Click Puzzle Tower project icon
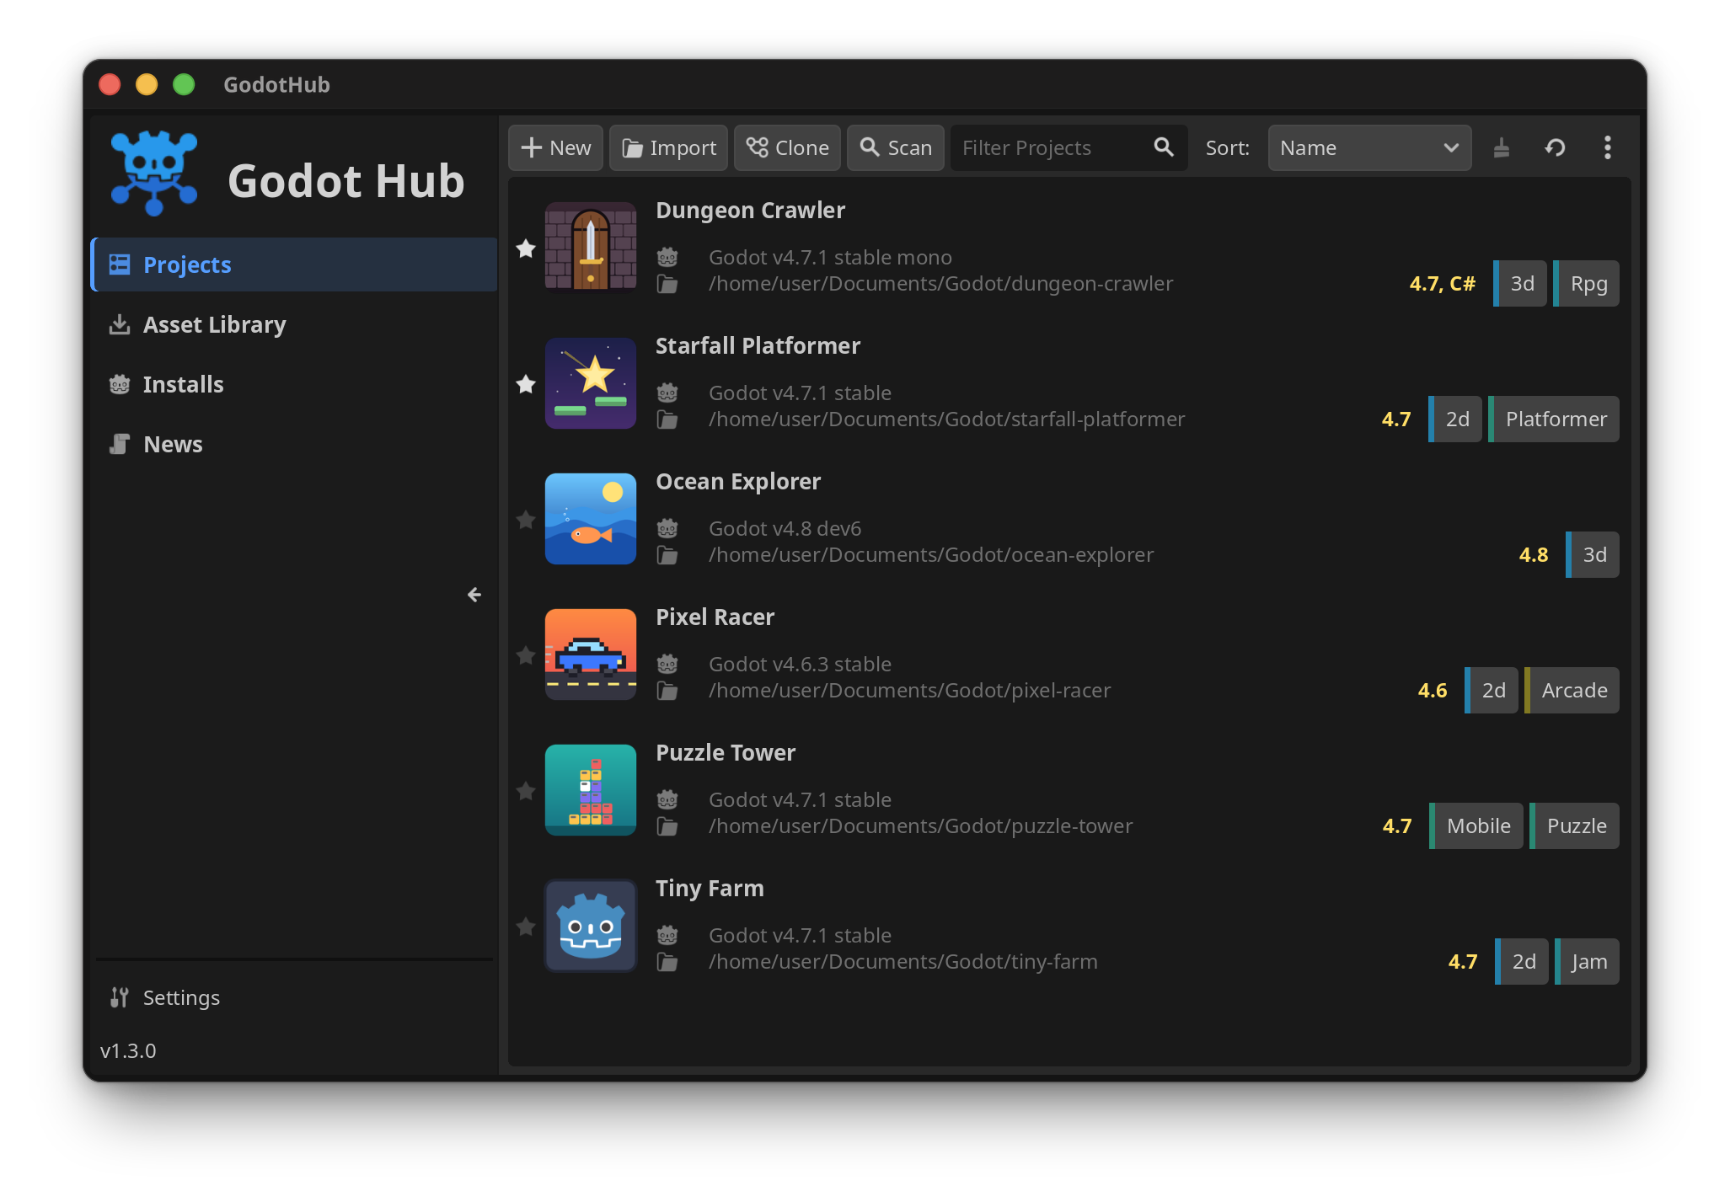This screenshot has width=1730, height=1202. tap(591, 790)
